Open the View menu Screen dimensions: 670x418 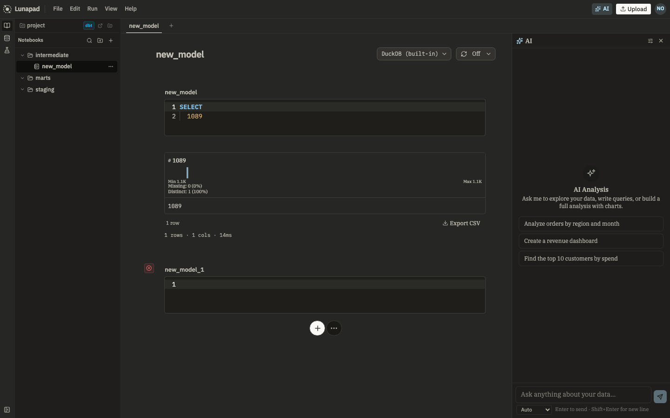tap(111, 9)
